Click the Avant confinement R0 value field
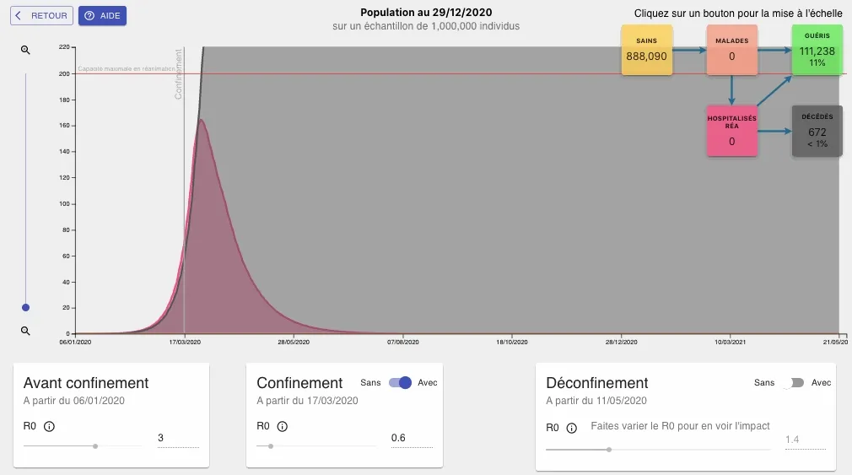The height and width of the screenshot is (475, 852). click(x=178, y=438)
